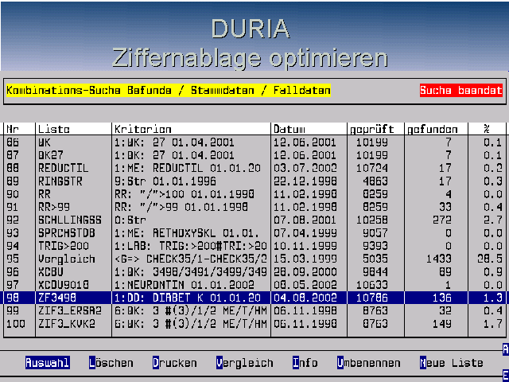Click criteria '1:ME: REDUCTIL 01.01.20'
Screen dimensions: 509x382
pyautogui.click(x=188, y=168)
